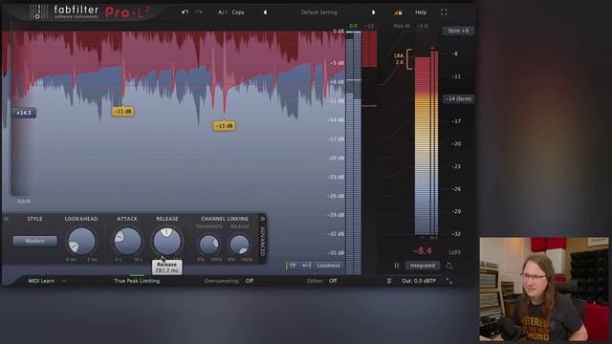Collapse the advanced panel with left chevron
Viewport: 612px width, 344px height.
[7, 219]
